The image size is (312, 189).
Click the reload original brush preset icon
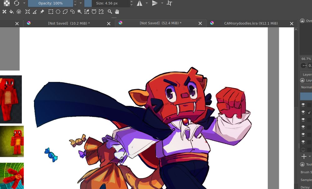pos(17,3)
